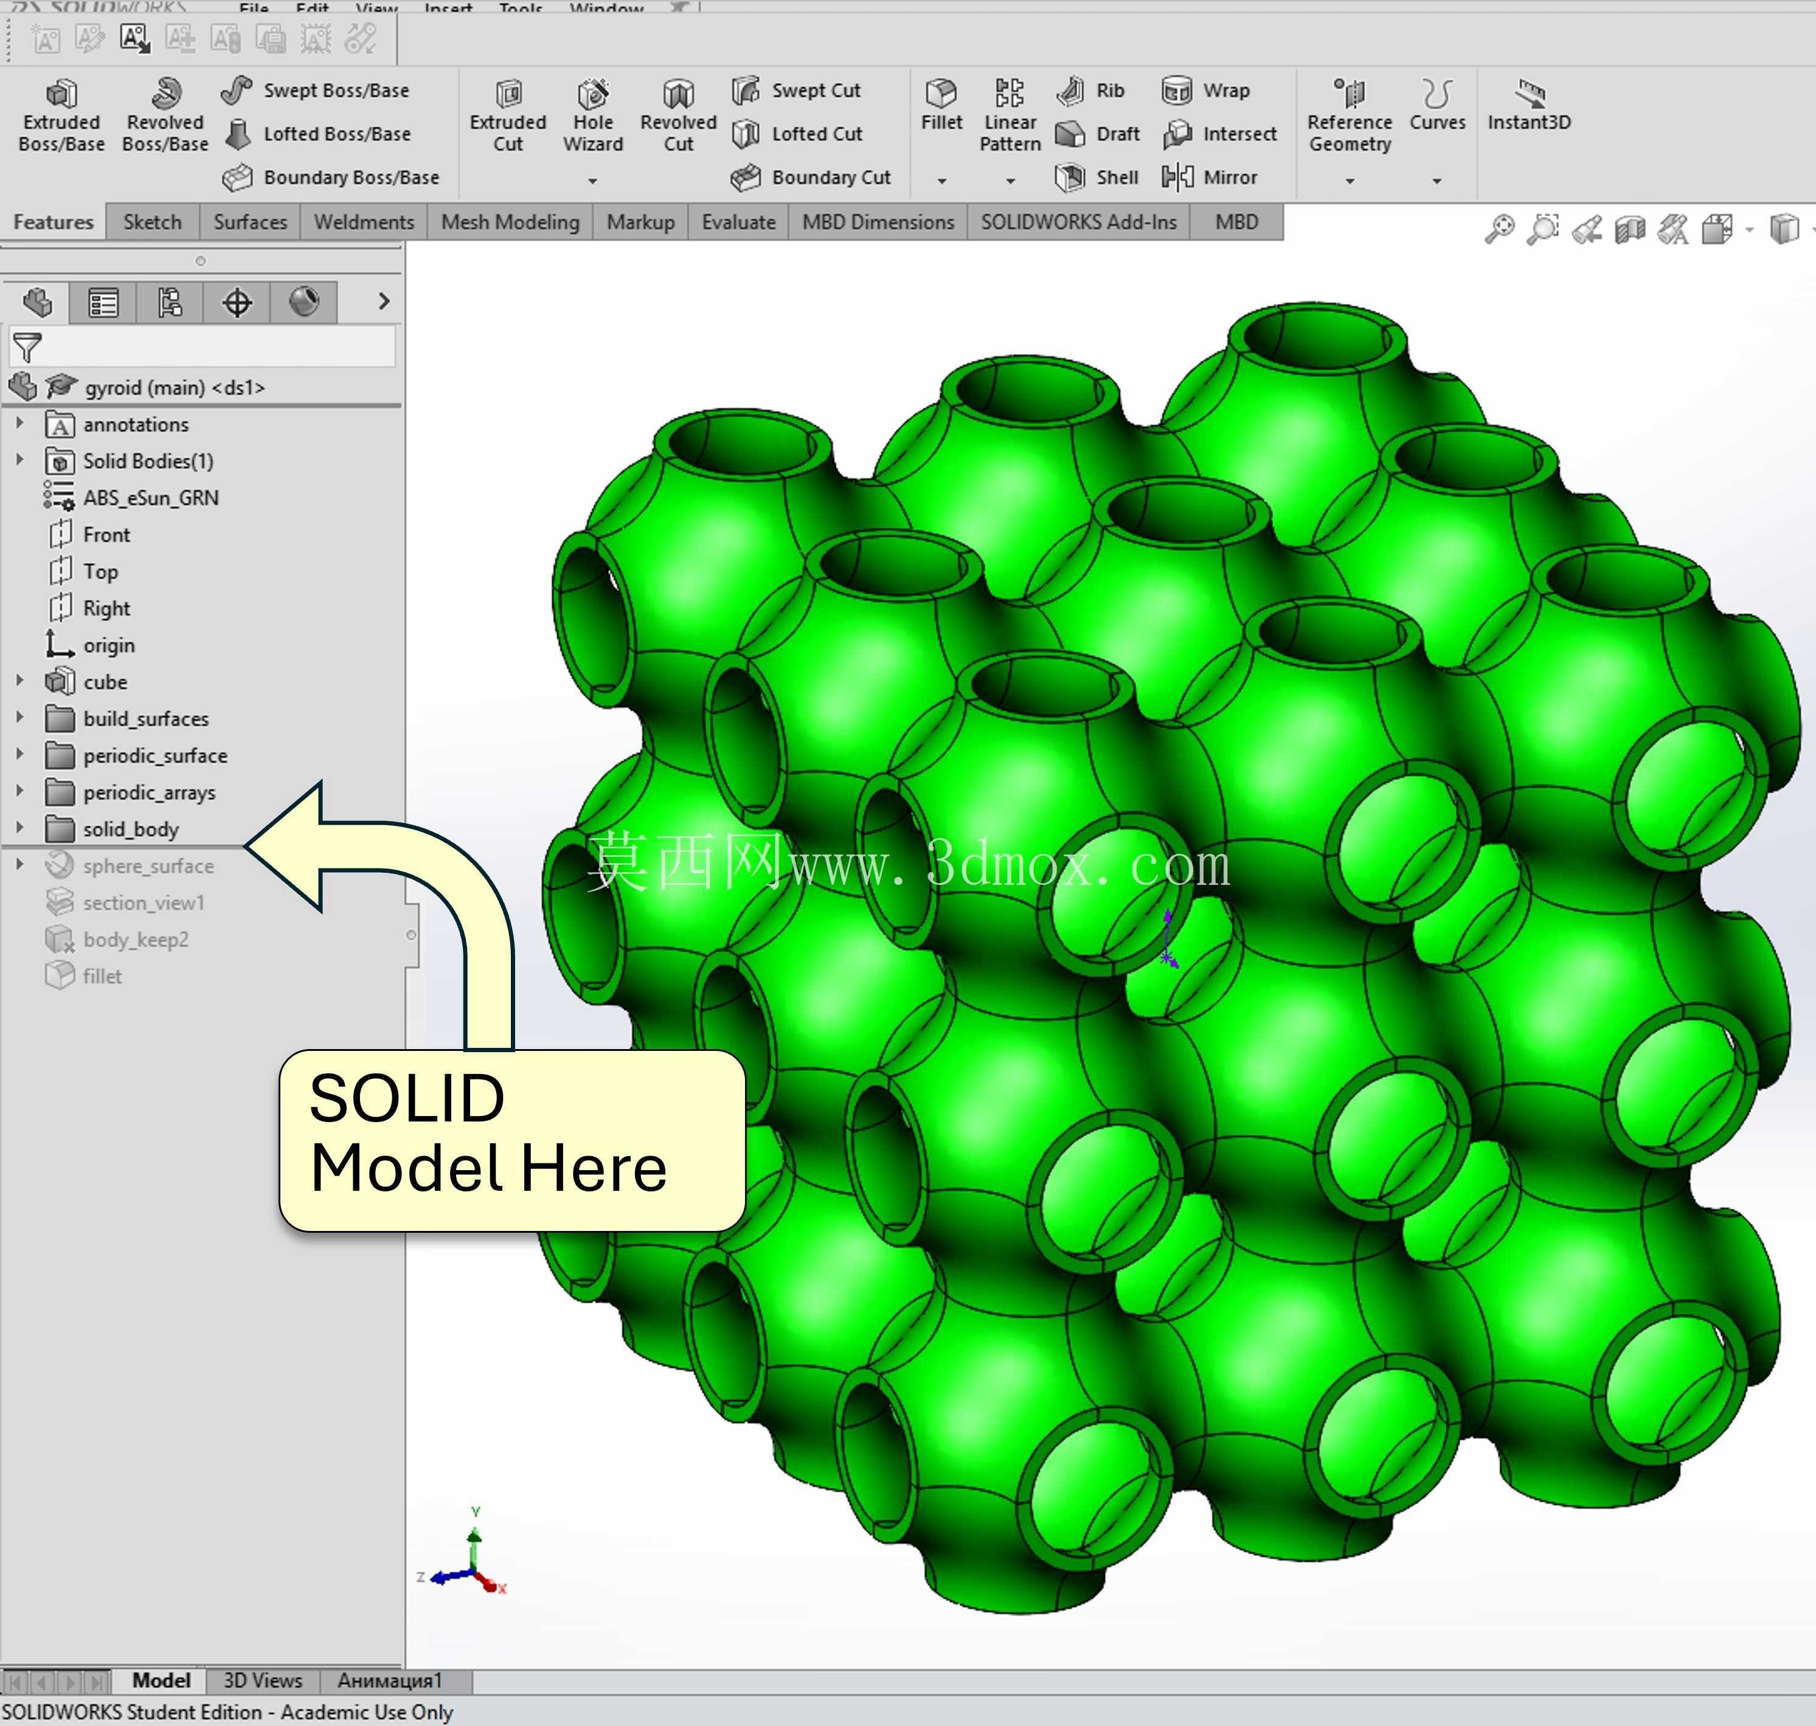Image resolution: width=1816 pixels, height=1726 pixels.
Task: Expand the annotations tree node
Action: point(19,422)
